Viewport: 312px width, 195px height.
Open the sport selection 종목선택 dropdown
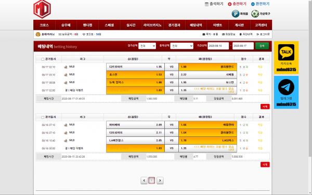[x=181, y=46]
